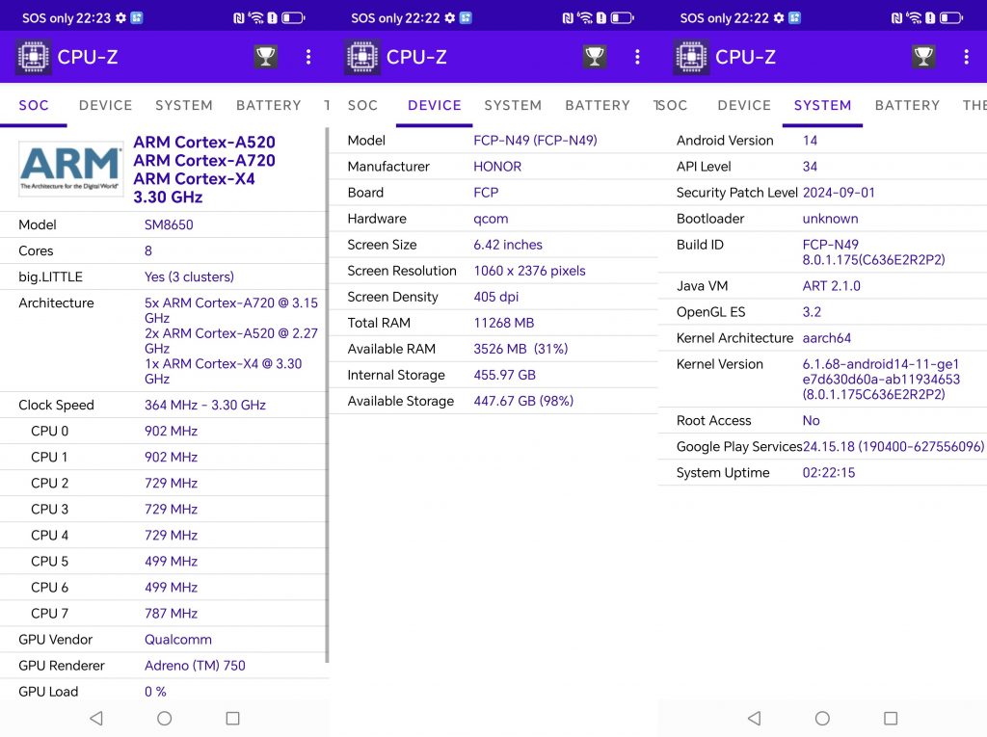This screenshot has width=987, height=737.
Task: Tap the 'Yes (3 clusters)' big.LITTLE value
Action: [x=189, y=276]
